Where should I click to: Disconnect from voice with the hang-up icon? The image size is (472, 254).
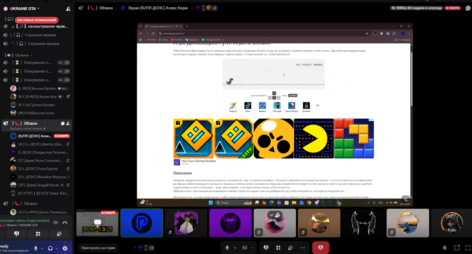(65, 223)
